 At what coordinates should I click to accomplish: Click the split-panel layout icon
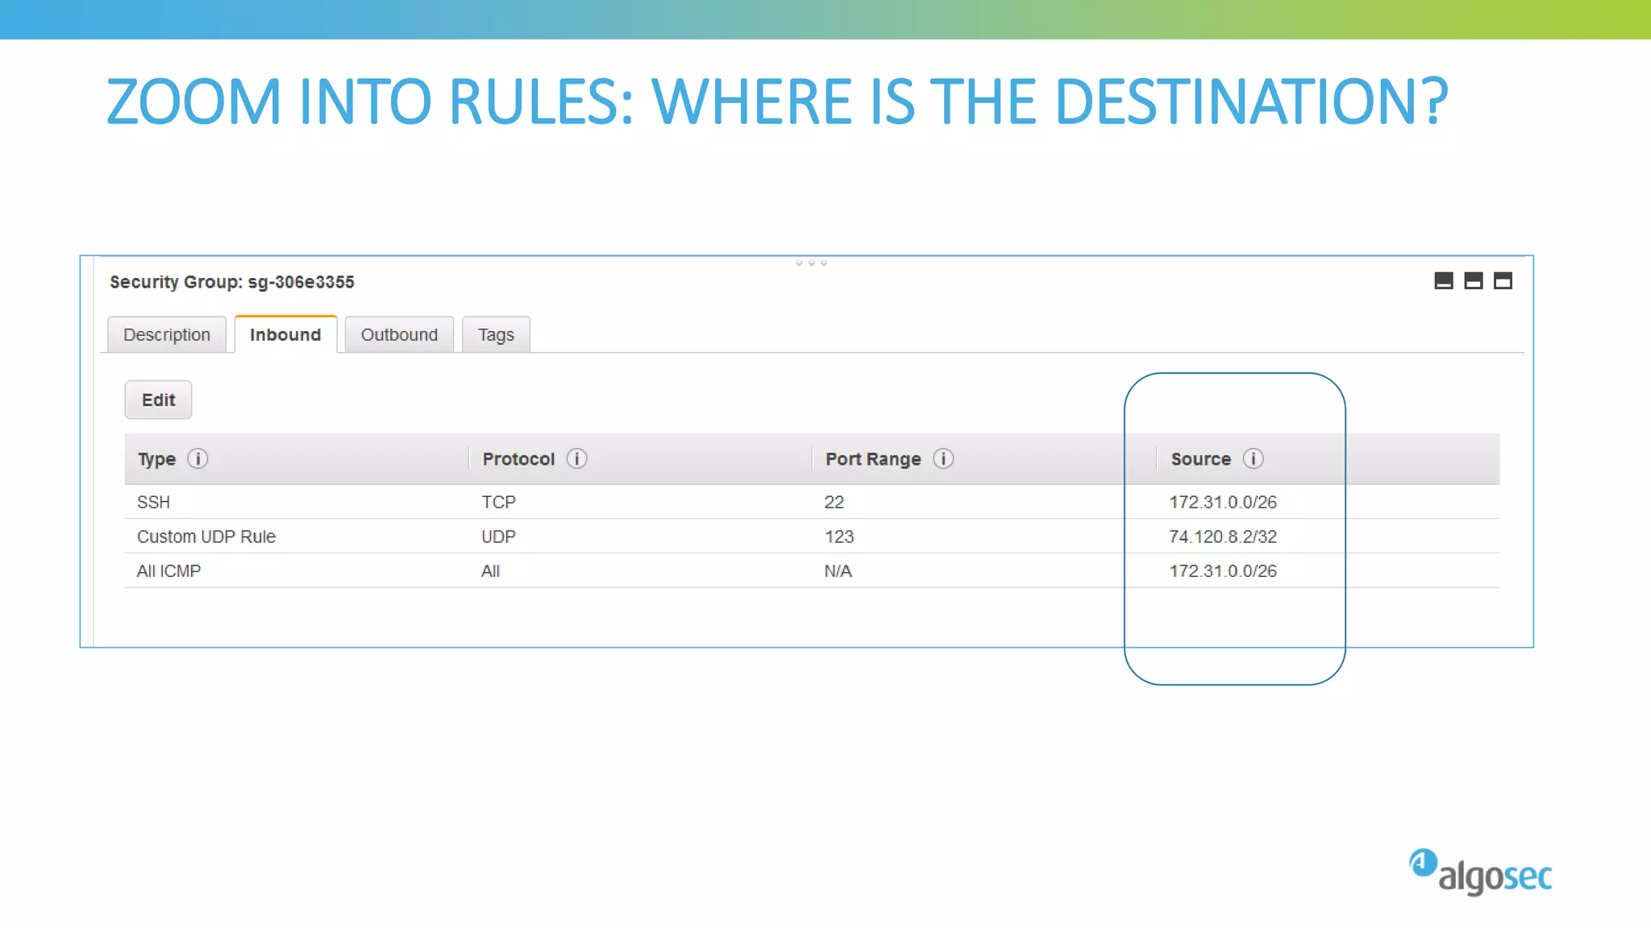[x=1474, y=280]
